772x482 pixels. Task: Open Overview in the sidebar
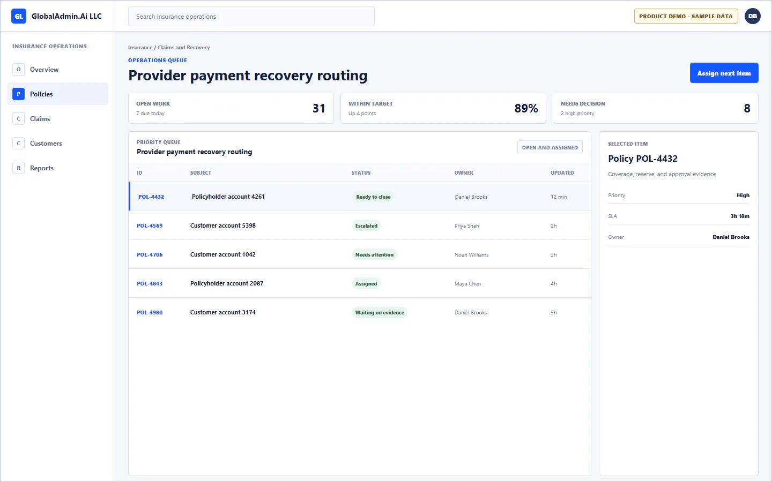click(x=57, y=70)
